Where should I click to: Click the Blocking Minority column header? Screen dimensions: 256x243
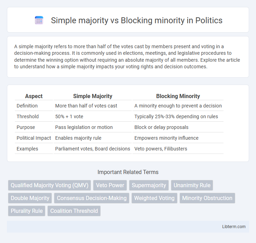(x=178, y=96)
